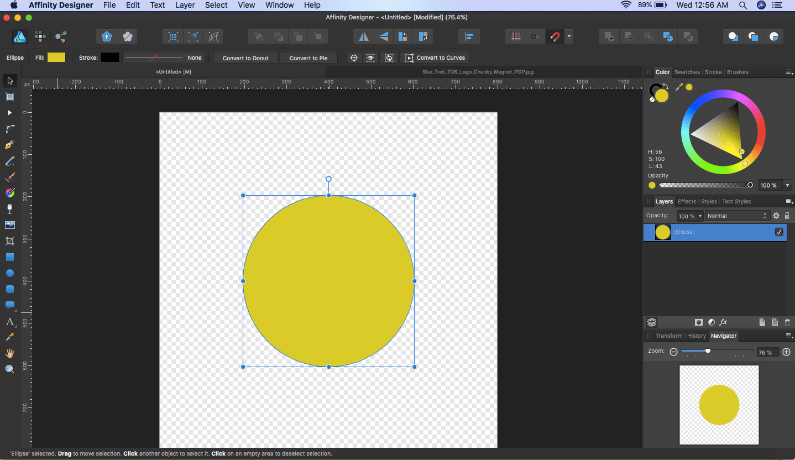
Task: Click the yellow Fill color swatch
Action: 56,57
